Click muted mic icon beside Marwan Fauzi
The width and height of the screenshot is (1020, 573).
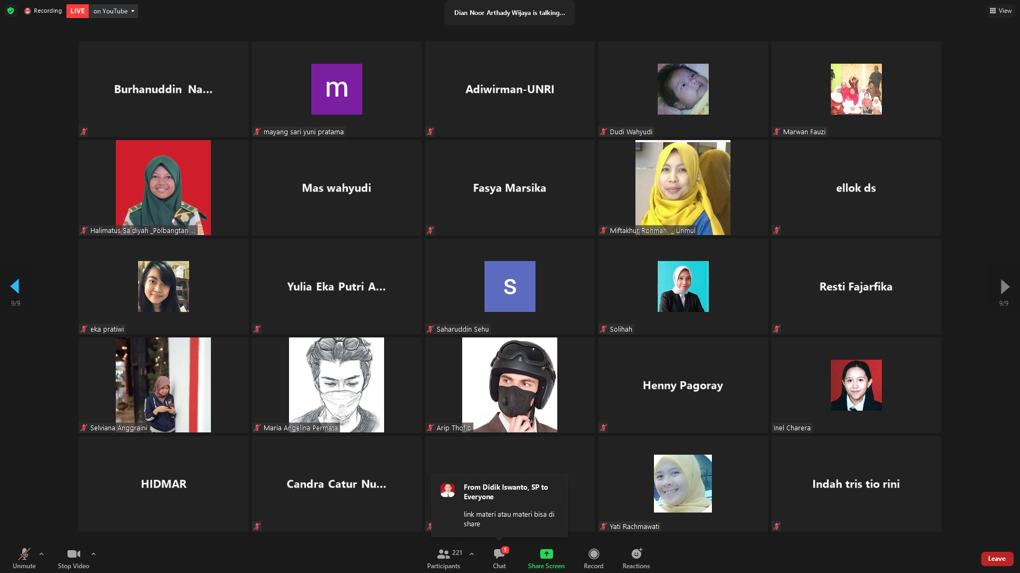point(777,132)
